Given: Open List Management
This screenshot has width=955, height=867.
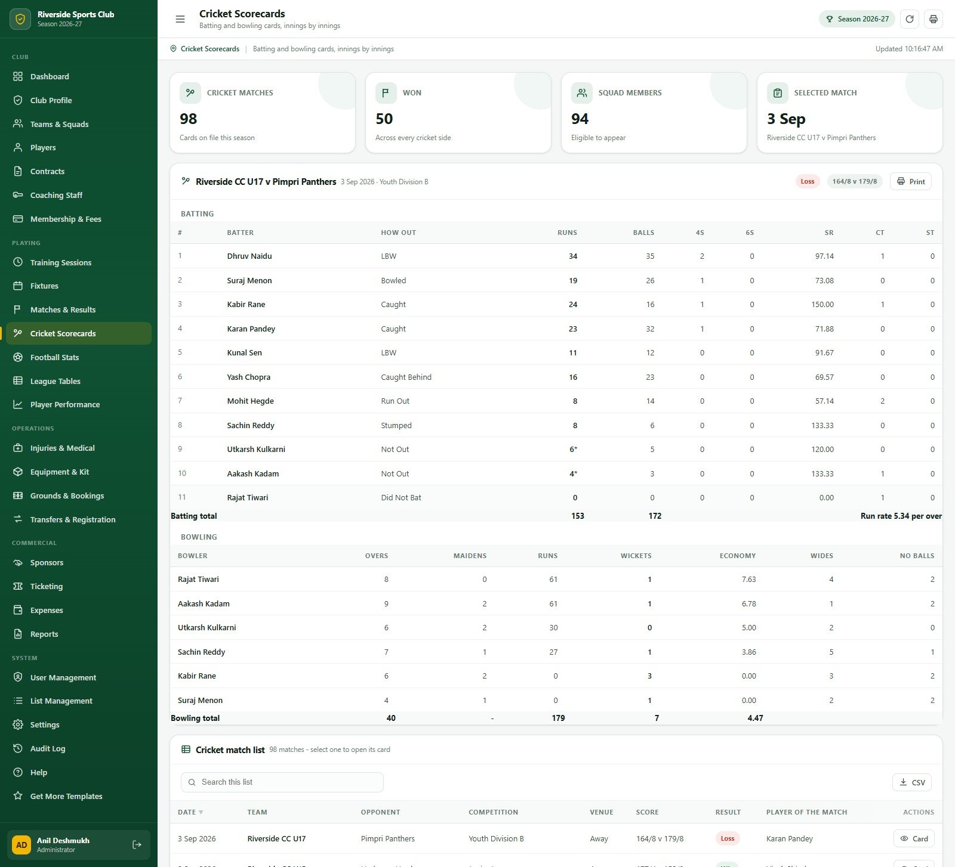Looking at the screenshot, I should coord(79,701).
